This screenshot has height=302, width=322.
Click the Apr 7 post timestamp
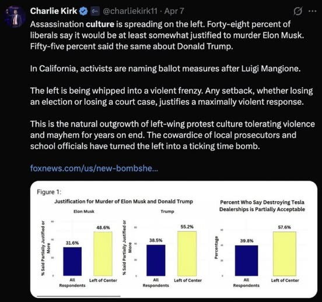174,11
